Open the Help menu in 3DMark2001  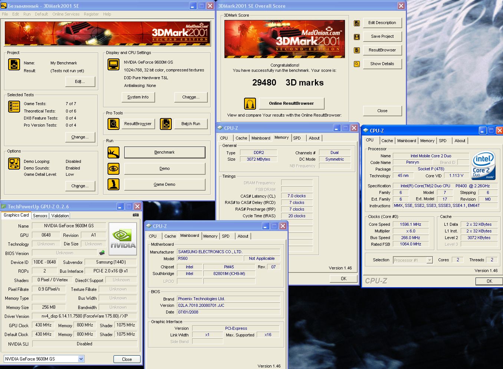(107, 14)
